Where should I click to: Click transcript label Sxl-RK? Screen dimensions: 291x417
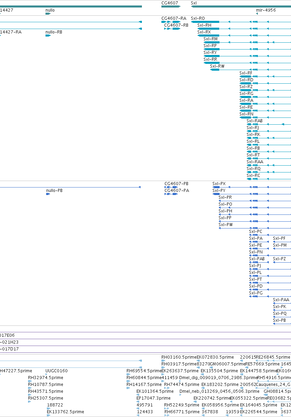(x=253, y=135)
